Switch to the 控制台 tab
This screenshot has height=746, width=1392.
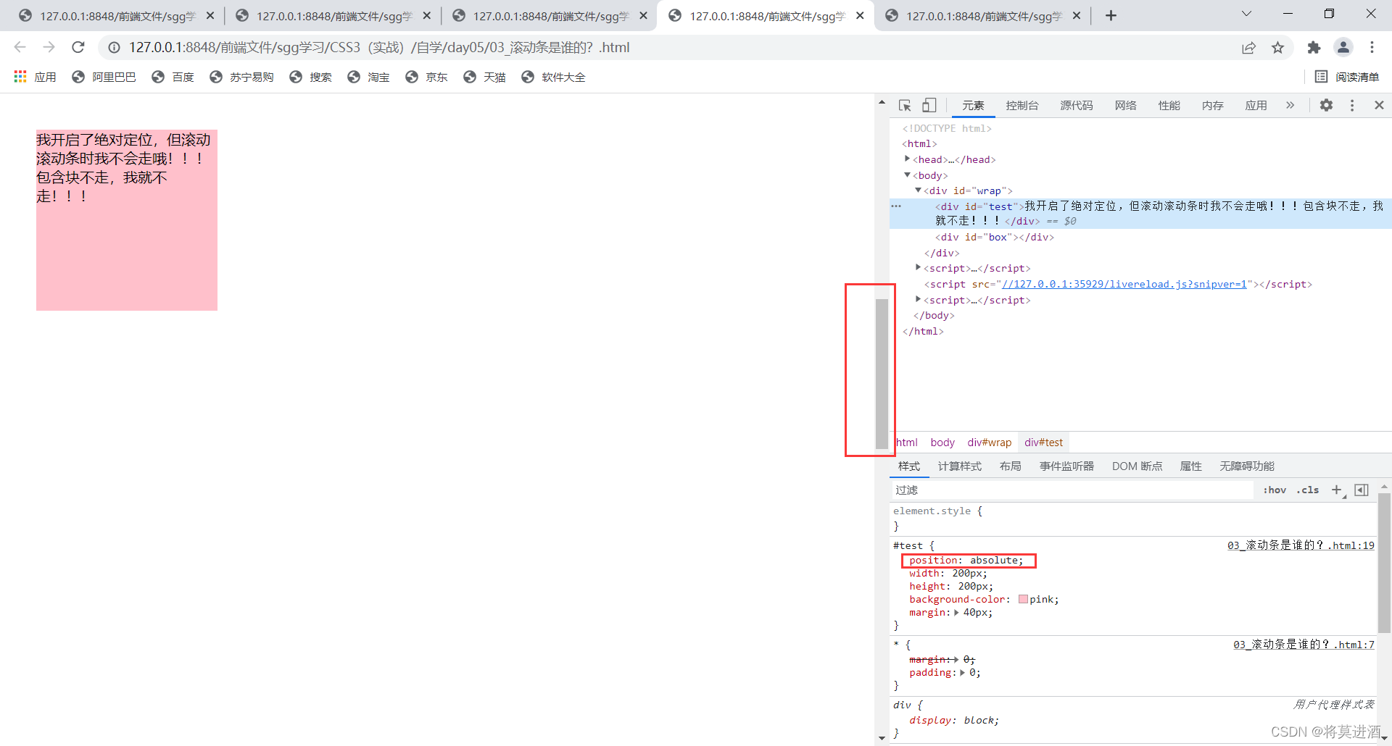[1022, 106]
